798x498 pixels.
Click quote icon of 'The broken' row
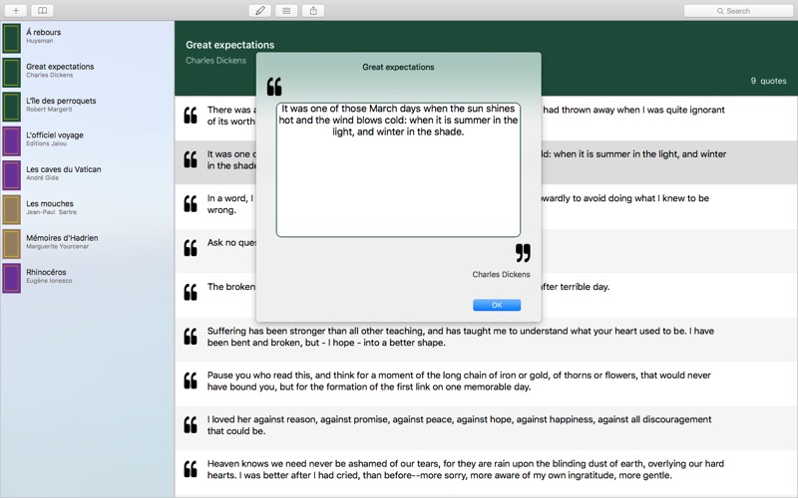point(191,292)
